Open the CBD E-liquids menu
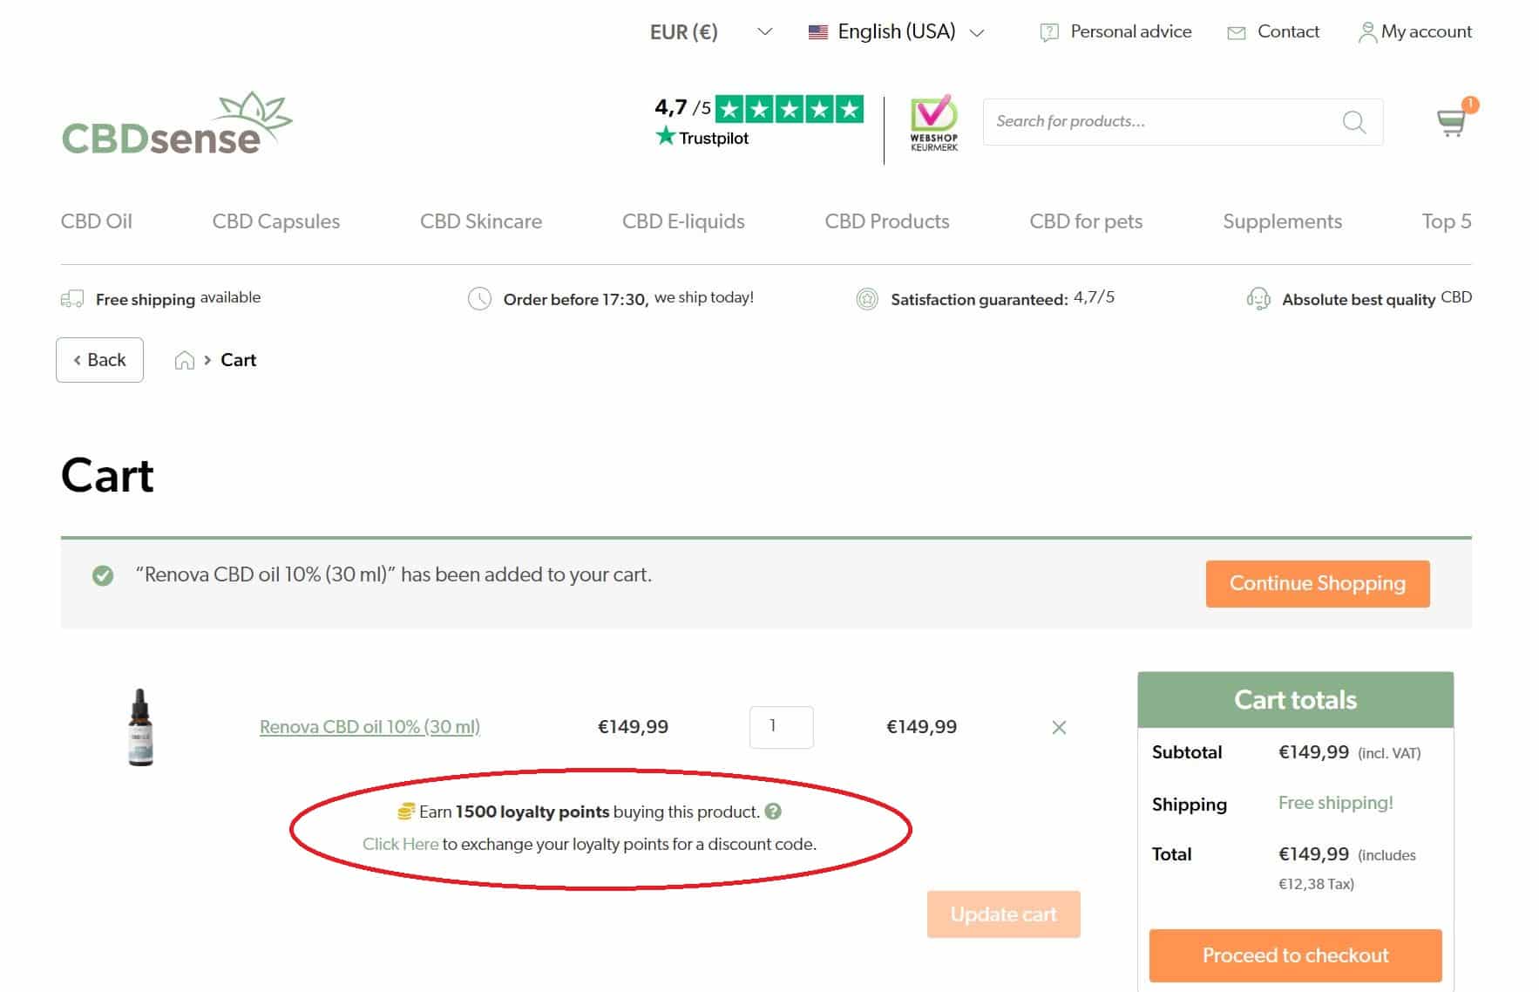 pyautogui.click(x=683, y=221)
